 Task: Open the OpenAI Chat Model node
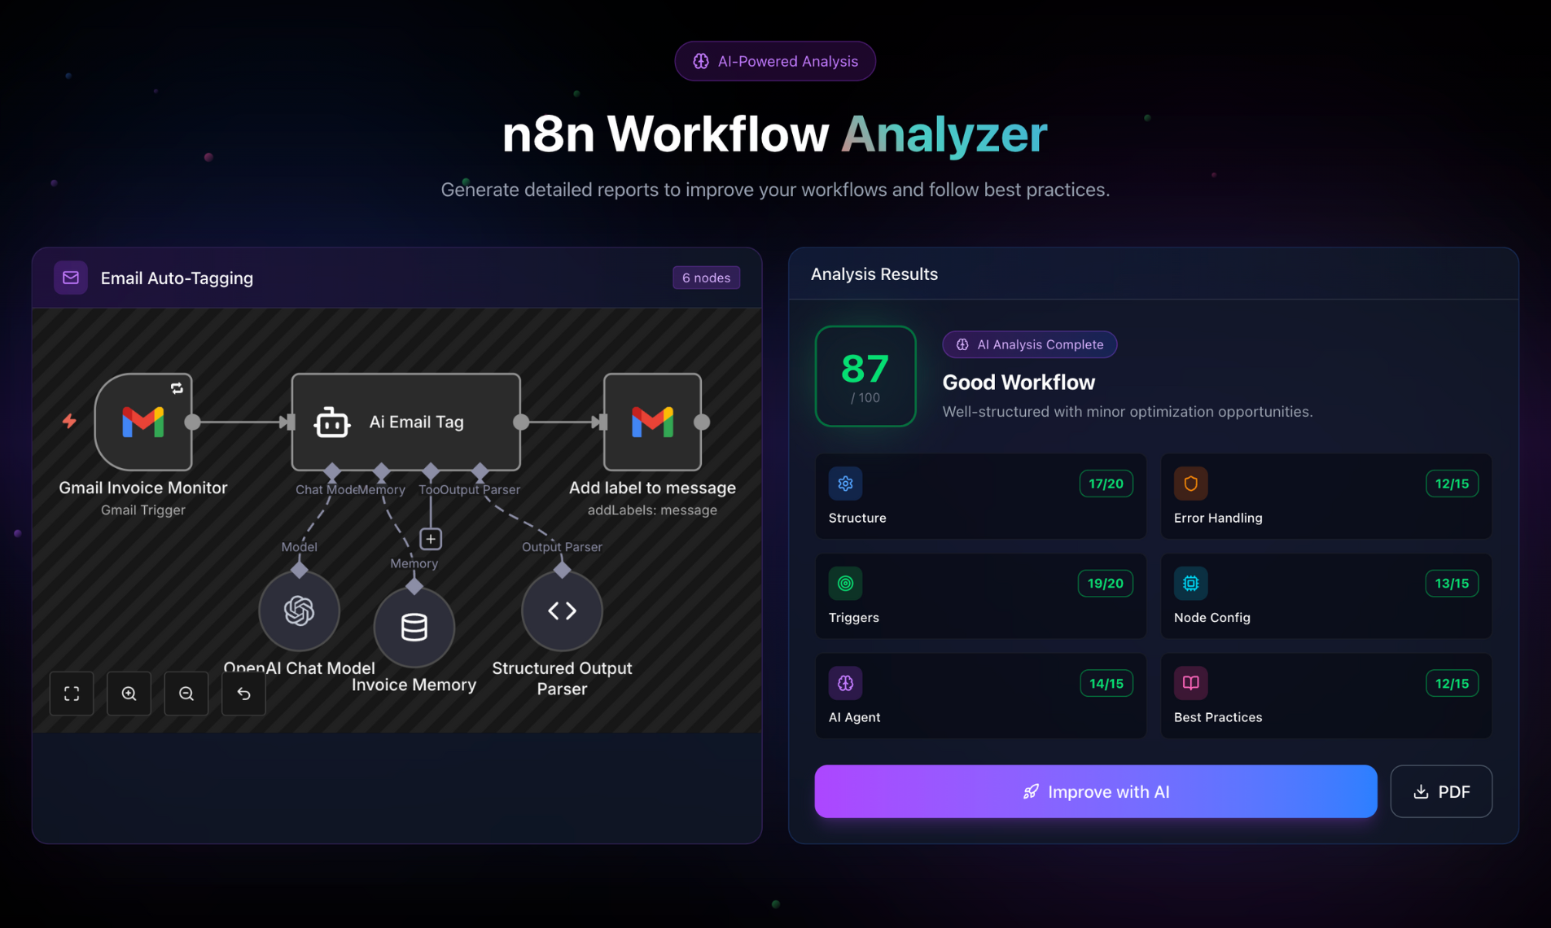pos(299,611)
